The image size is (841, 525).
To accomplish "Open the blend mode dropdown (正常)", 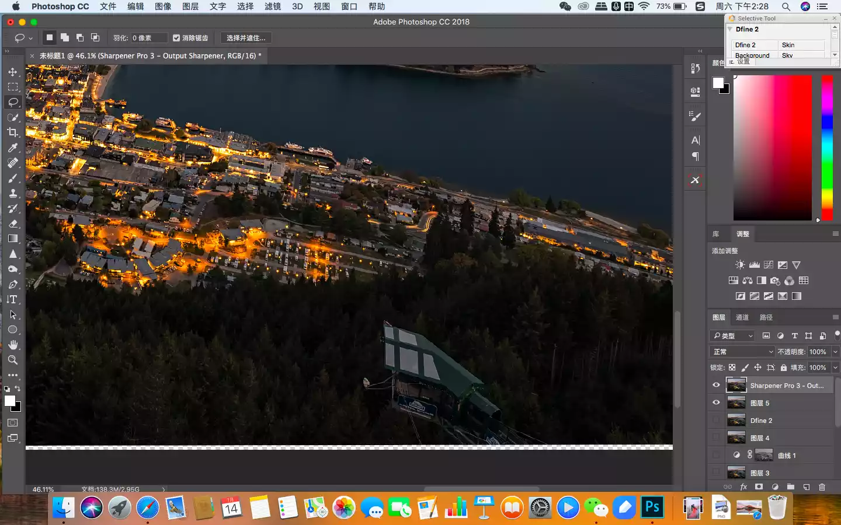I will coord(742,352).
